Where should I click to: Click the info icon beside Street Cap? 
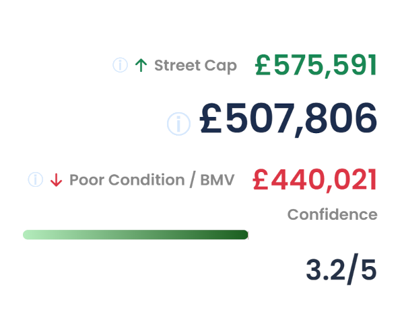click(x=120, y=65)
